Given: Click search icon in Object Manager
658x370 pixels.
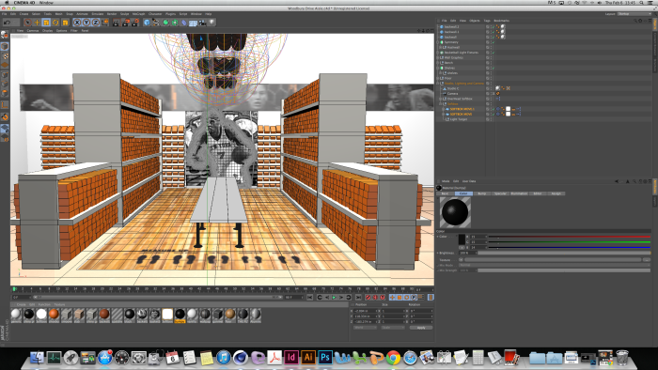Looking at the screenshot, I should 634,21.
